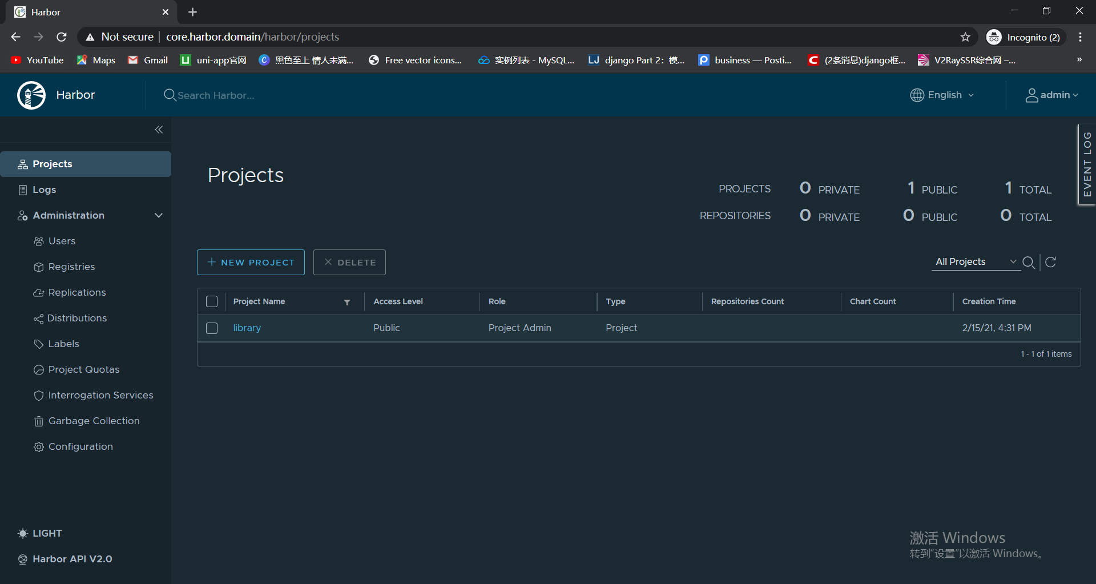The image size is (1096, 584).
Task: Open the EVENT LOG panel
Action: (x=1086, y=164)
